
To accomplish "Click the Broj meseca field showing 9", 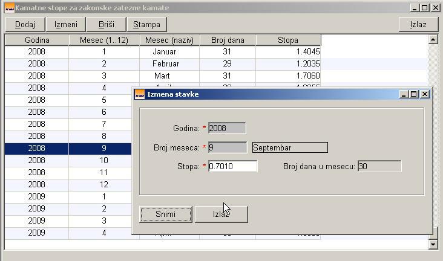I will tap(228, 147).
